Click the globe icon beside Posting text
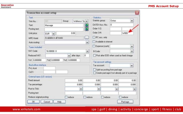This screenshot has width=183, height=114. click(87, 29)
